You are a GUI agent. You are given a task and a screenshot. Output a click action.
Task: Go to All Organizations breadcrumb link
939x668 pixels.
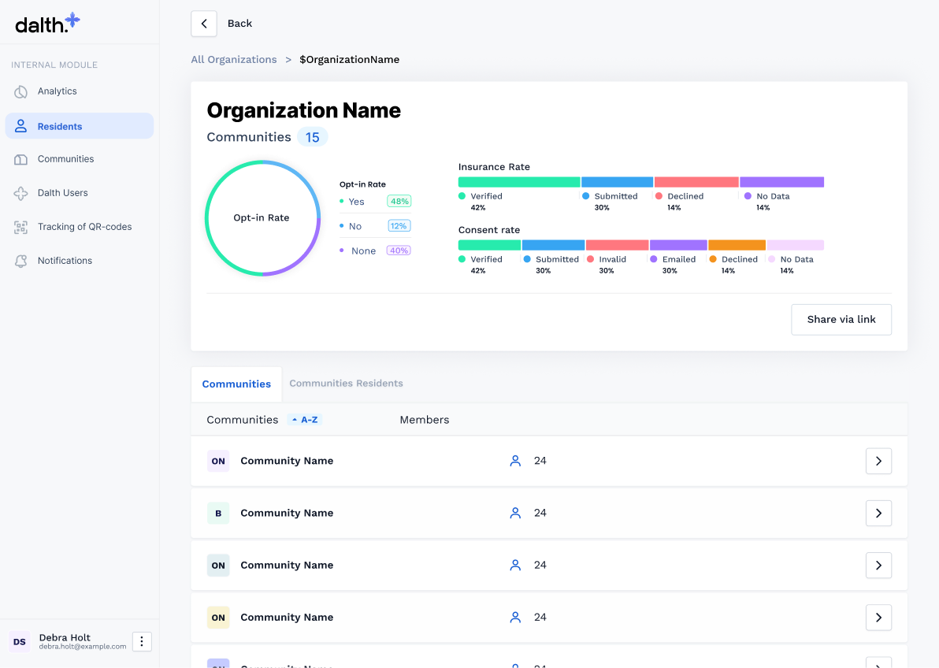point(234,60)
